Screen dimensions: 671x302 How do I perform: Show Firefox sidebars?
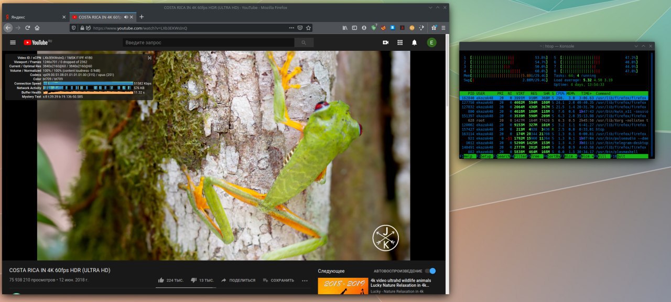(354, 28)
